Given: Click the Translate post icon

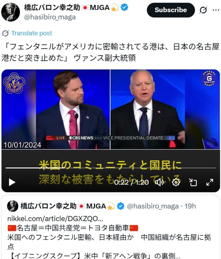Looking at the screenshot, I should [x=5, y=33].
